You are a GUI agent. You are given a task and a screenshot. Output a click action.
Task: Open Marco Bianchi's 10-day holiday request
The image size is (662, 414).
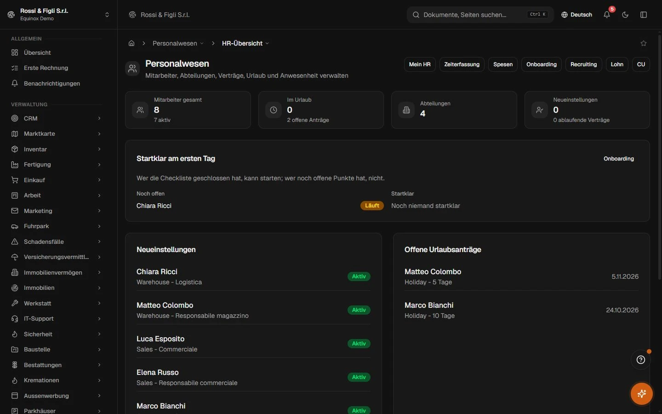(521, 310)
